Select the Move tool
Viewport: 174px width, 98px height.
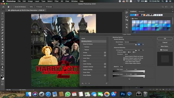pos(2,13)
